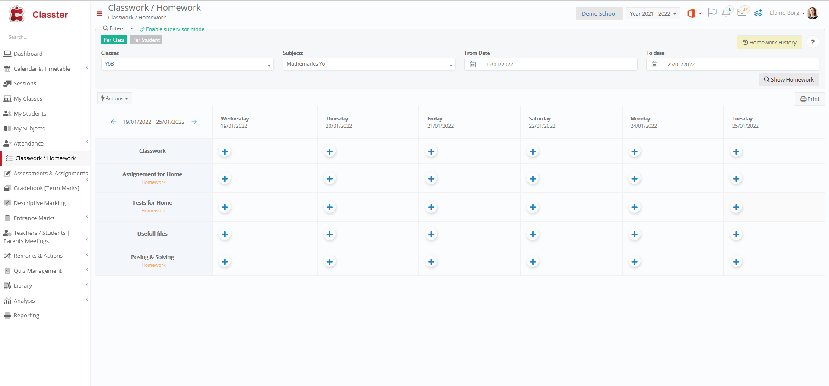Toggle the hamburger sidebar menu icon
Screen dimensions: 829x386
(x=99, y=14)
